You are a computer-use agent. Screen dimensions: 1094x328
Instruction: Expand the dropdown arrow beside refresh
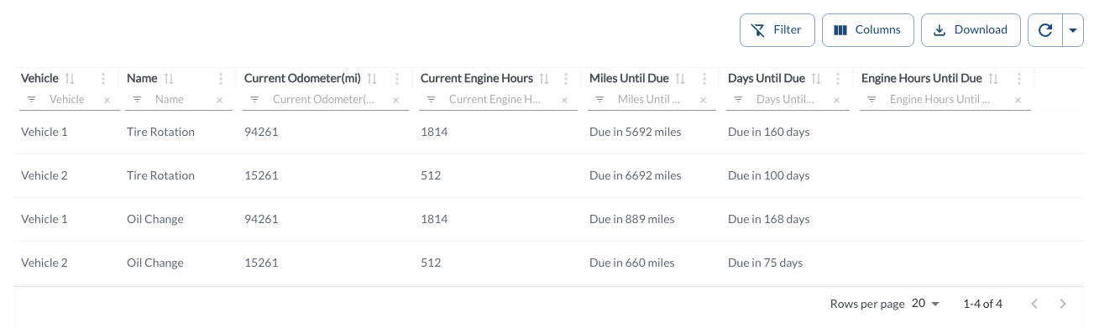[x=1073, y=30]
